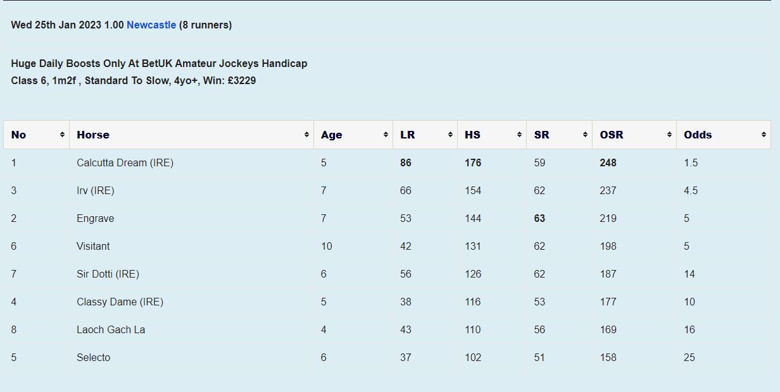Viewport: 780px width, 392px height.
Task: Click the Selecto horse name
Action: point(93,357)
